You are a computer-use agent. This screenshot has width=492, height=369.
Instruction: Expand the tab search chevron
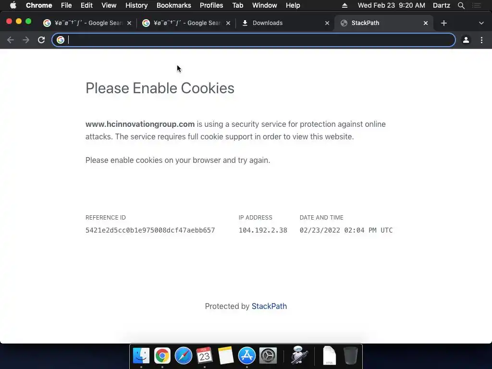pyautogui.click(x=481, y=23)
